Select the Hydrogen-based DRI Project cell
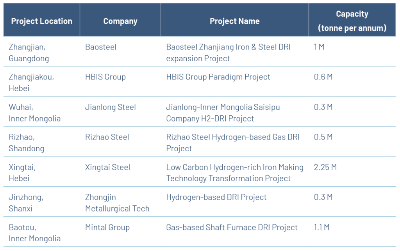 (216, 197)
